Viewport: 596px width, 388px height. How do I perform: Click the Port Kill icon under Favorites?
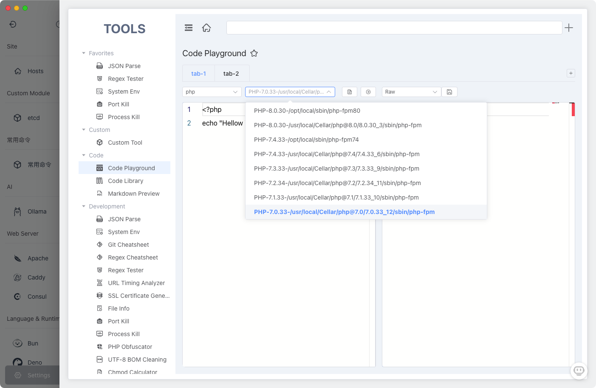tap(99, 104)
